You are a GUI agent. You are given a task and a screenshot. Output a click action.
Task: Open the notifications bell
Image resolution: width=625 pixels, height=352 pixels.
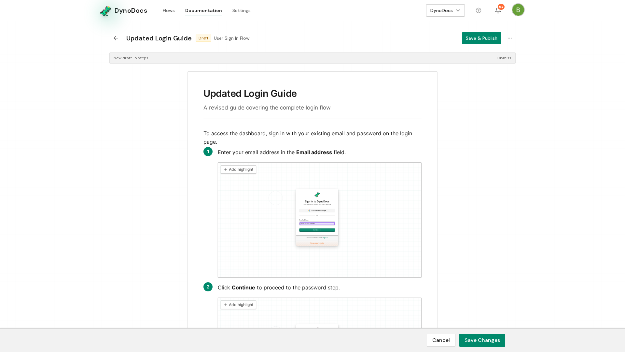[498, 10]
